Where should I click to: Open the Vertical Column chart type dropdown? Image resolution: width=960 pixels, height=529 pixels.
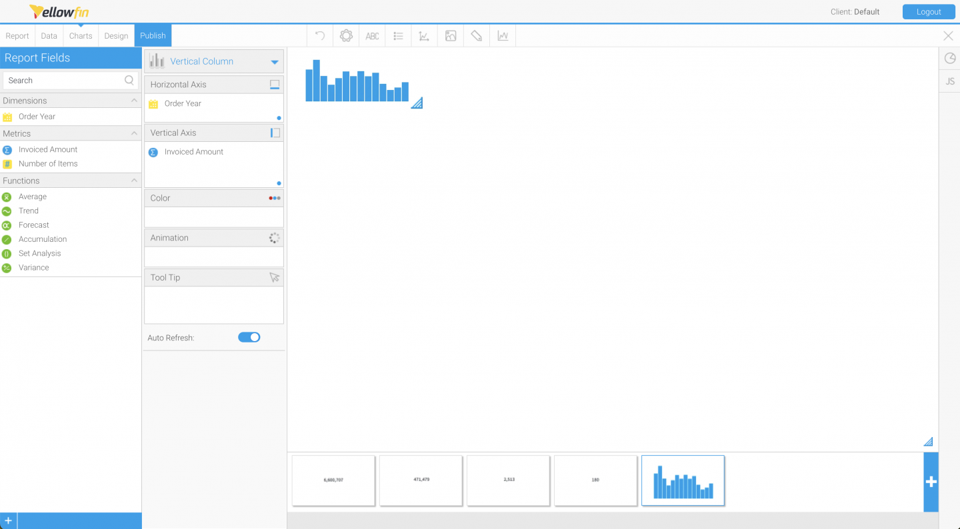[x=273, y=61]
